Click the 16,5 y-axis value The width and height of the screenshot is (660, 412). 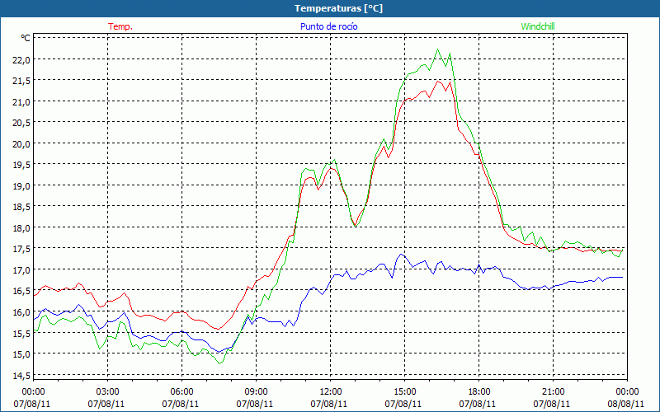click(22, 291)
